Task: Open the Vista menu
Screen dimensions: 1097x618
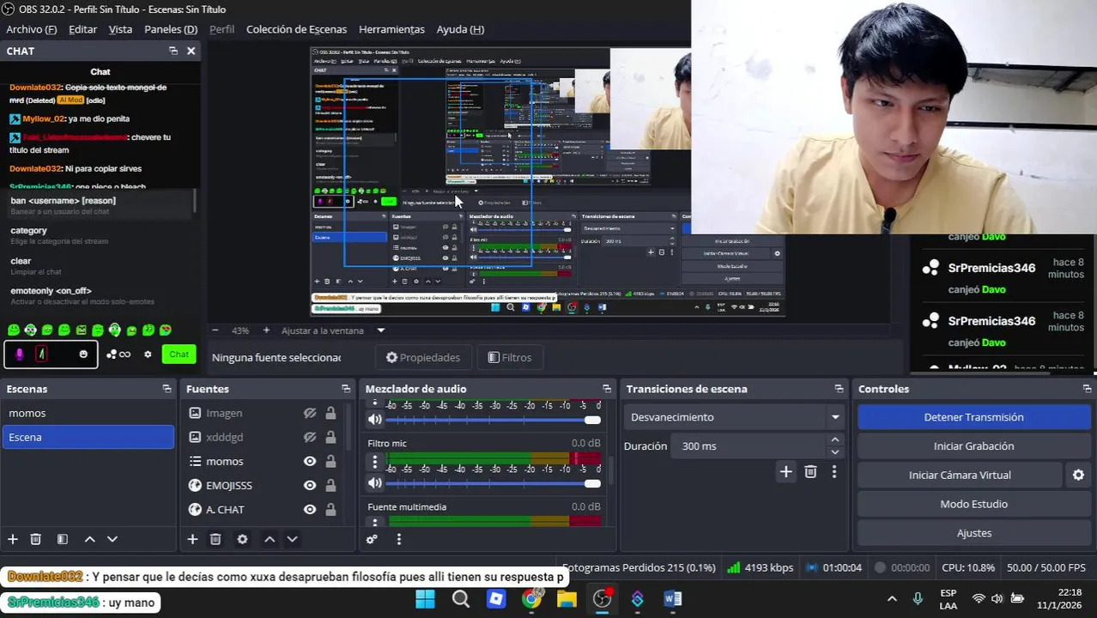Action: point(120,29)
